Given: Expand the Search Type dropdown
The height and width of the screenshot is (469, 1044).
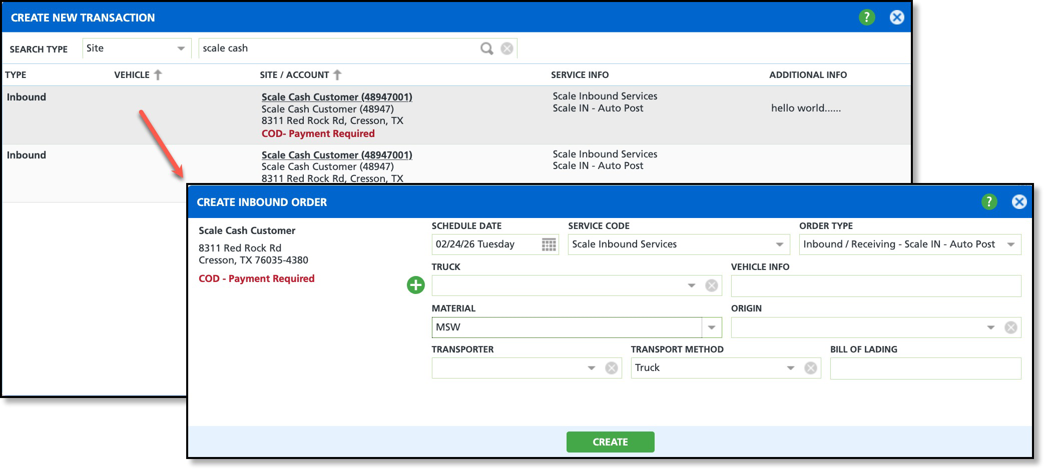Looking at the screenshot, I should 181,48.
